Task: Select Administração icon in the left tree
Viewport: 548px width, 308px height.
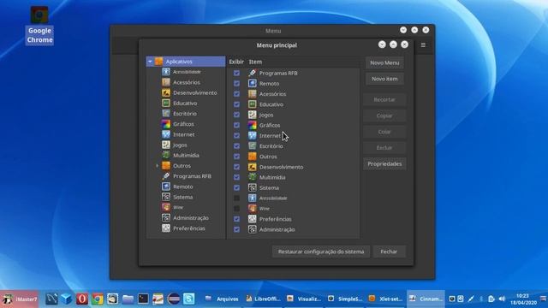Action: 166,218
